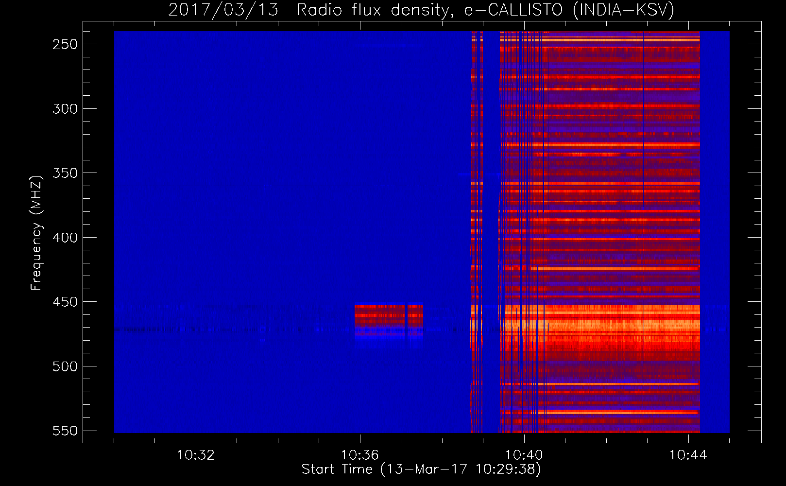Click the 400 frequency tick label
786x486 pixels.
tap(65, 238)
